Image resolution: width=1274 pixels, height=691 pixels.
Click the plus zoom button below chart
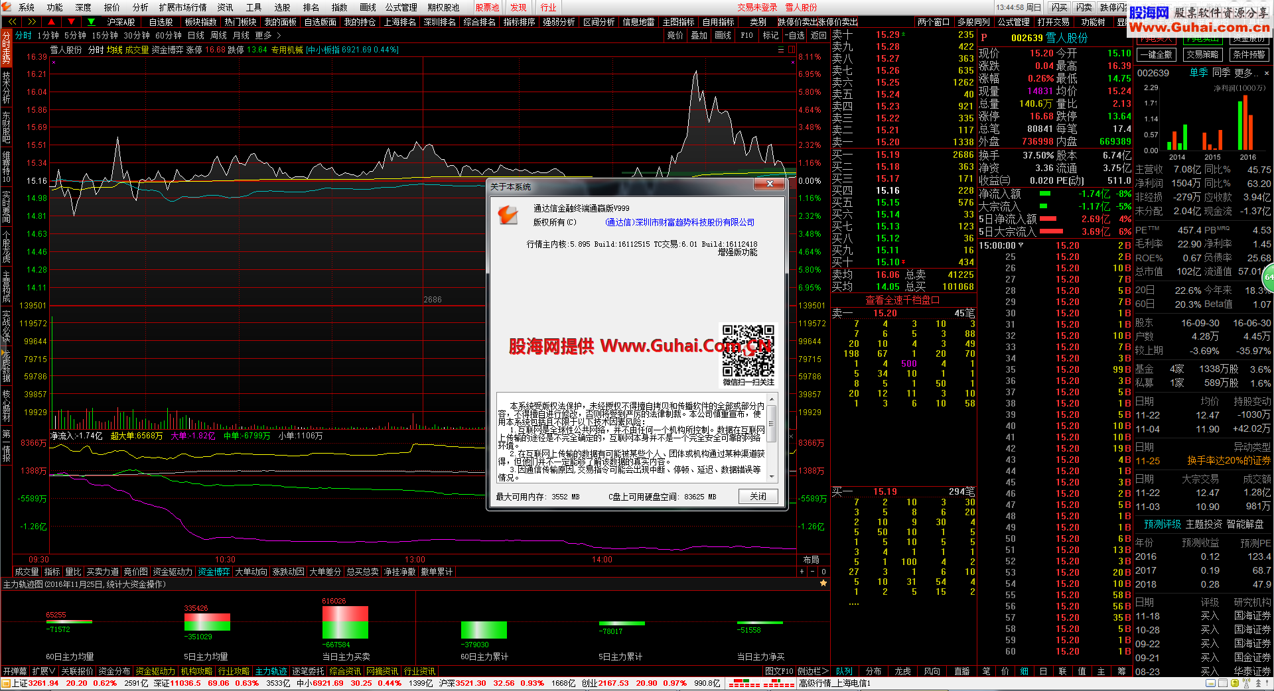coord(802,572)
